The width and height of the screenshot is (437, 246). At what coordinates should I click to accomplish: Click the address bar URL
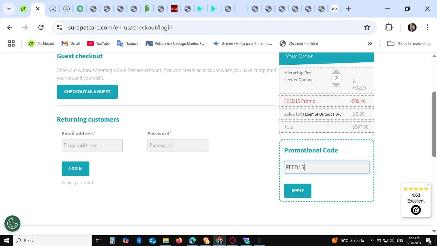coord(120,27)
